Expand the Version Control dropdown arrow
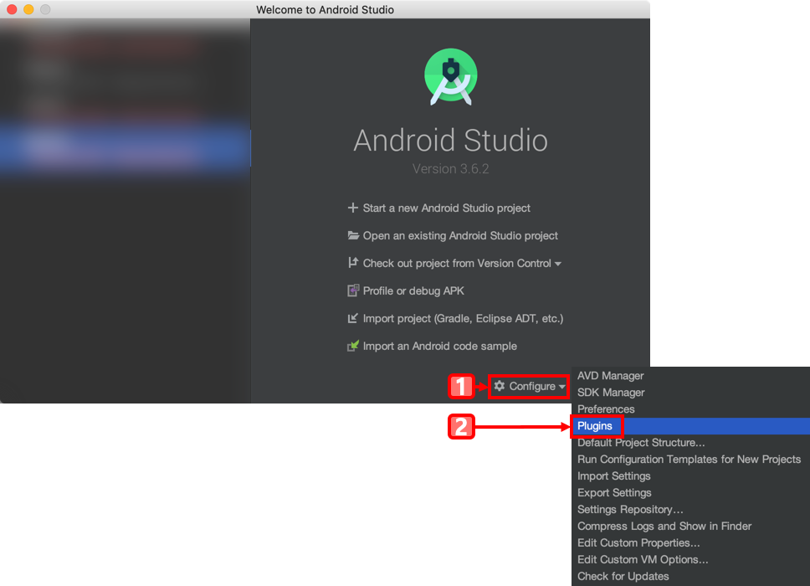 [558, 264]
